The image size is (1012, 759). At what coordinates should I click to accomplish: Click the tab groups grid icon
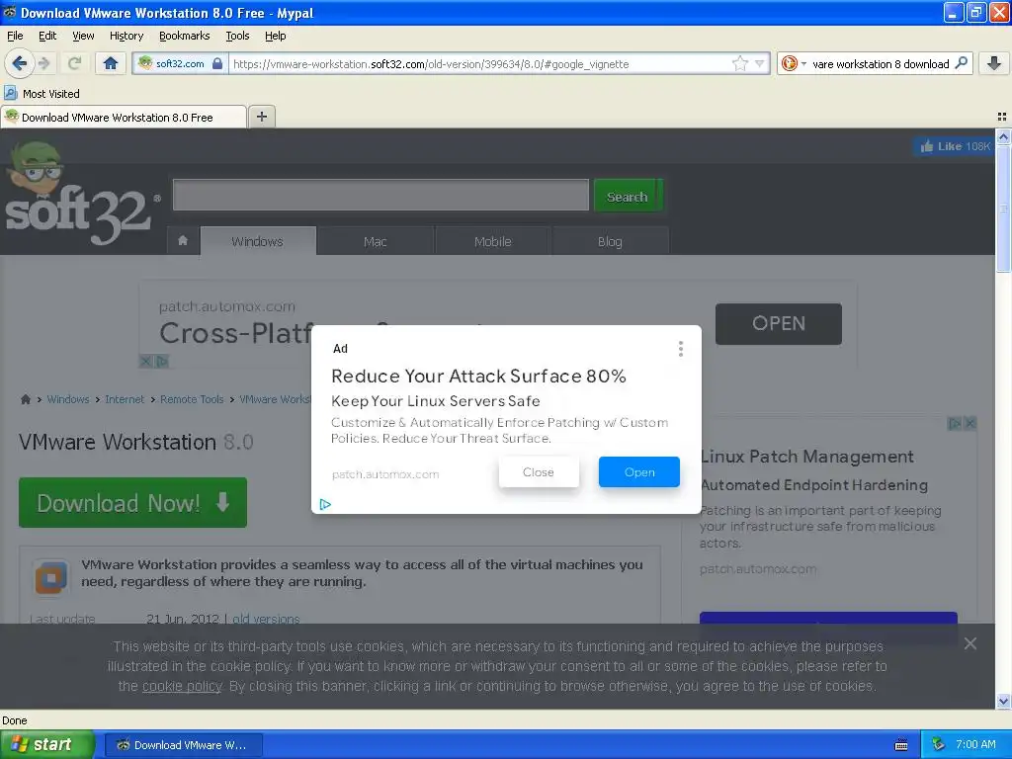tap(1002, 117)
